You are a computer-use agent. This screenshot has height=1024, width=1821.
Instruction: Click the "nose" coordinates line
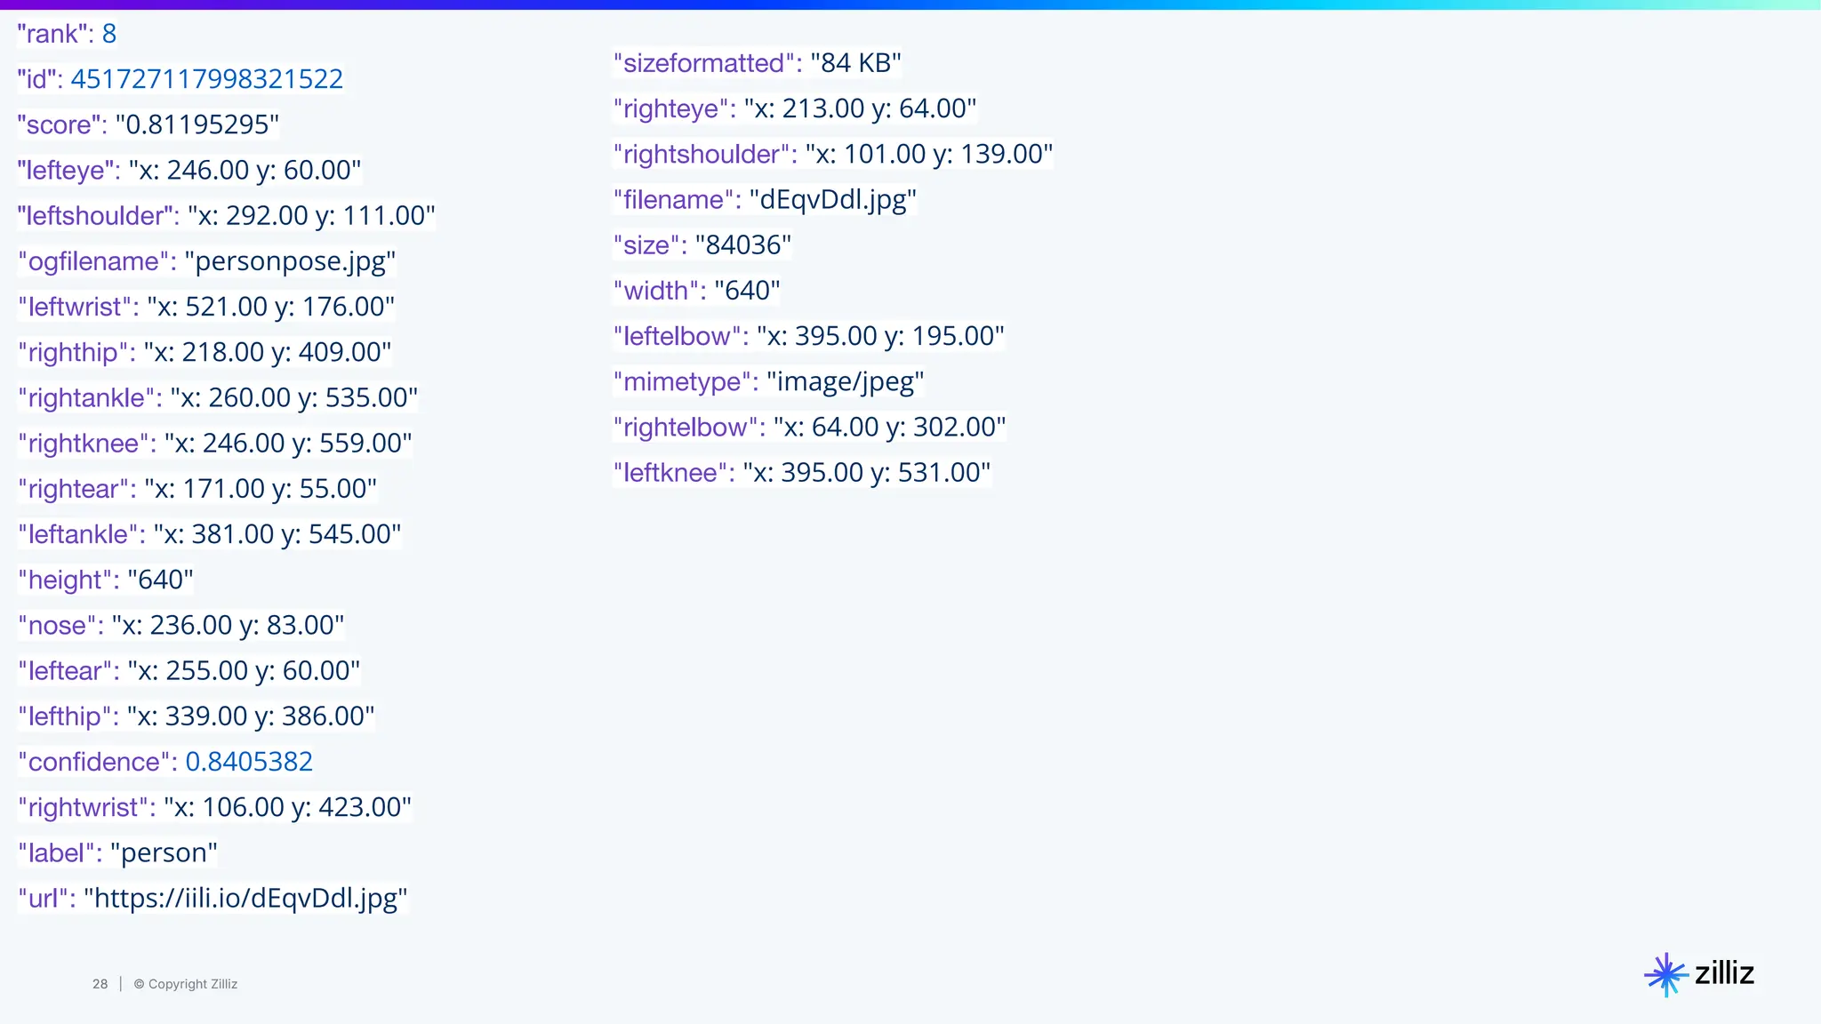(x=180, y=625)
